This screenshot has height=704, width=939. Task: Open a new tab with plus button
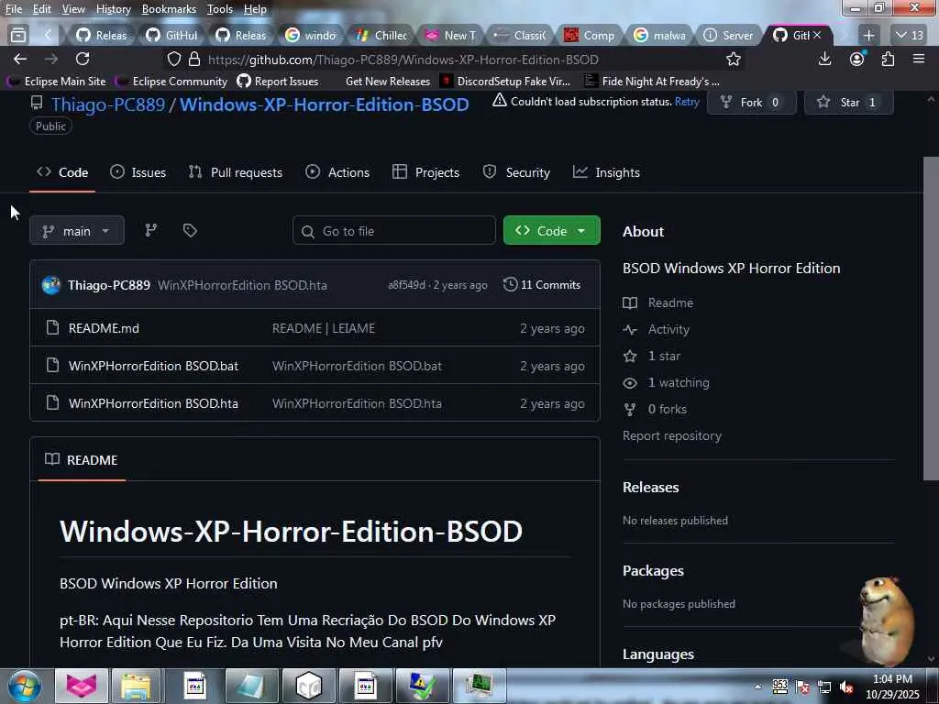tap(869, 36)
